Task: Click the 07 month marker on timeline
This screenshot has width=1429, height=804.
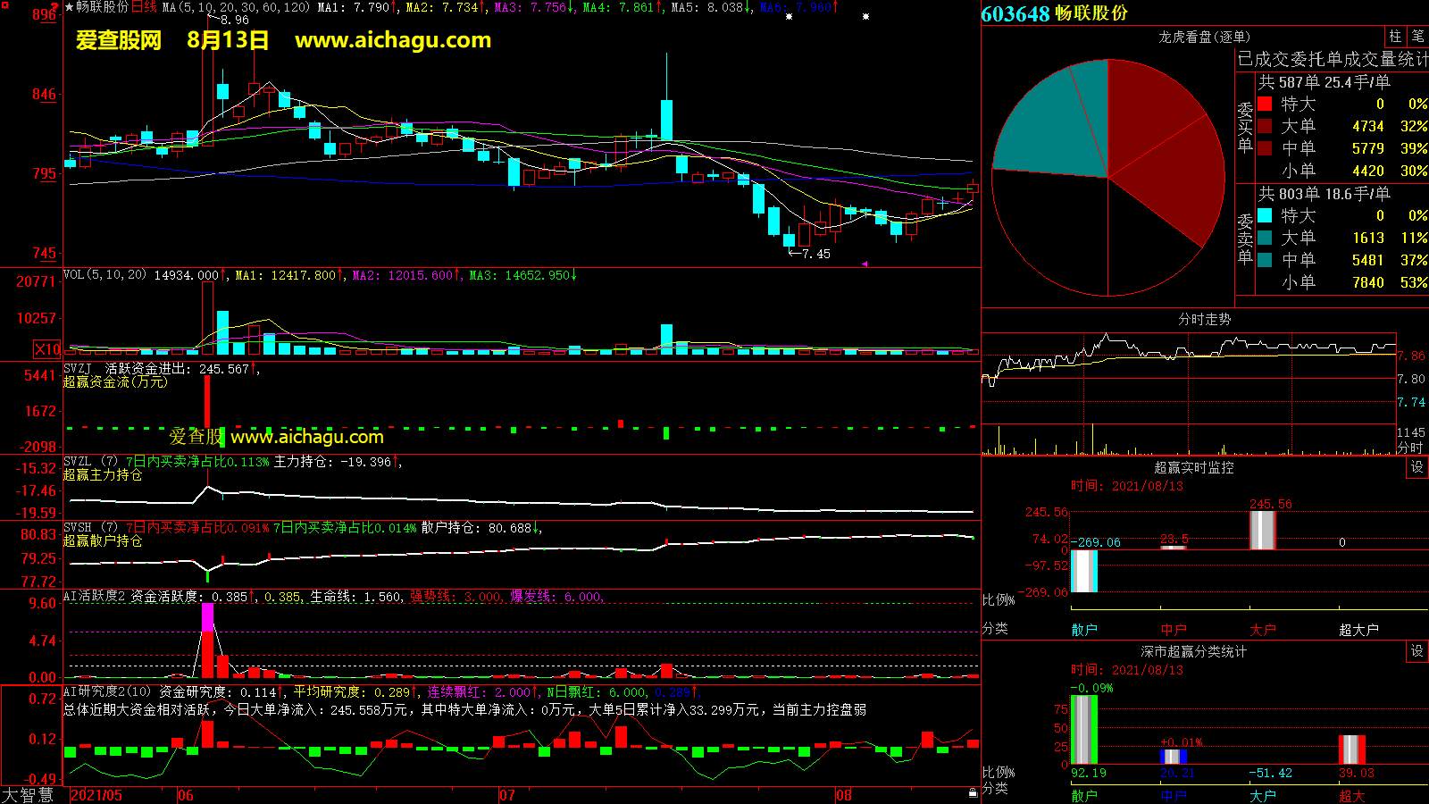Action: (x=506, y=795)
